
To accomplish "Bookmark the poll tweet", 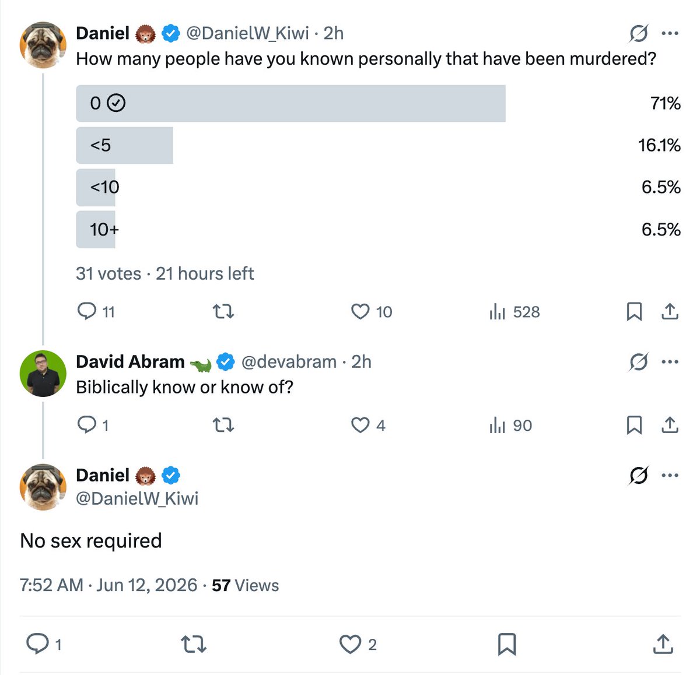I will click(634, 312).
